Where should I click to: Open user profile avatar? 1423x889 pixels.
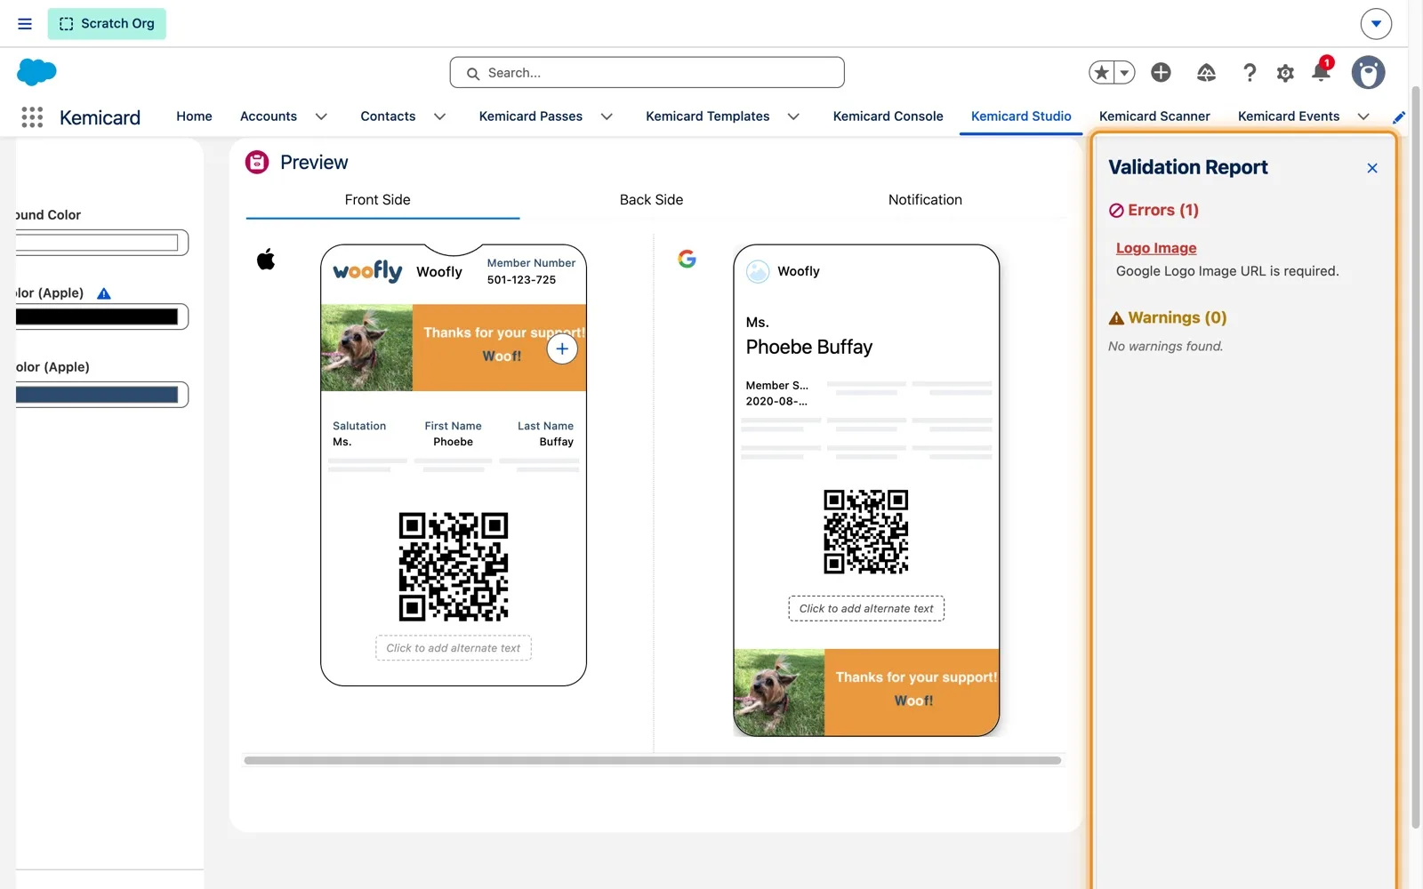point(1368,72)
